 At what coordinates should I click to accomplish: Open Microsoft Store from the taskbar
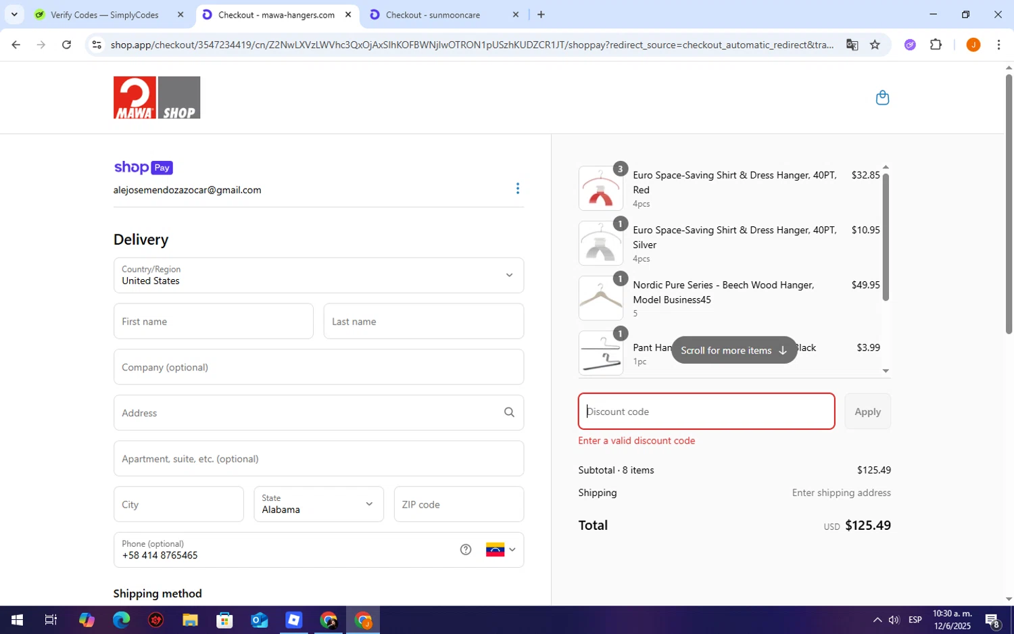[x=224, y=620]
